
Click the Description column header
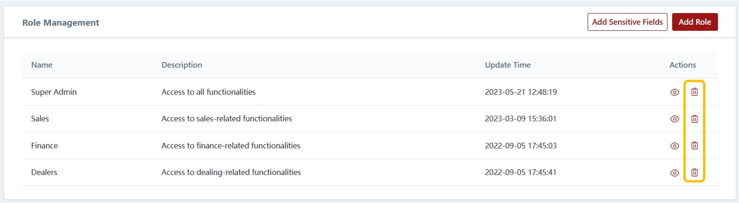click(182, 65)
